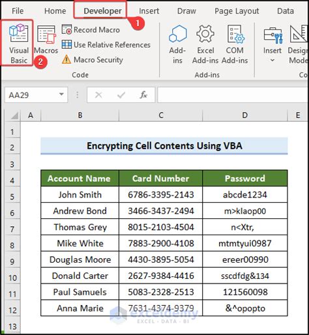Click inside the formula bar
The width and height of the screenshot is (309, 335).
pos(233,95)
